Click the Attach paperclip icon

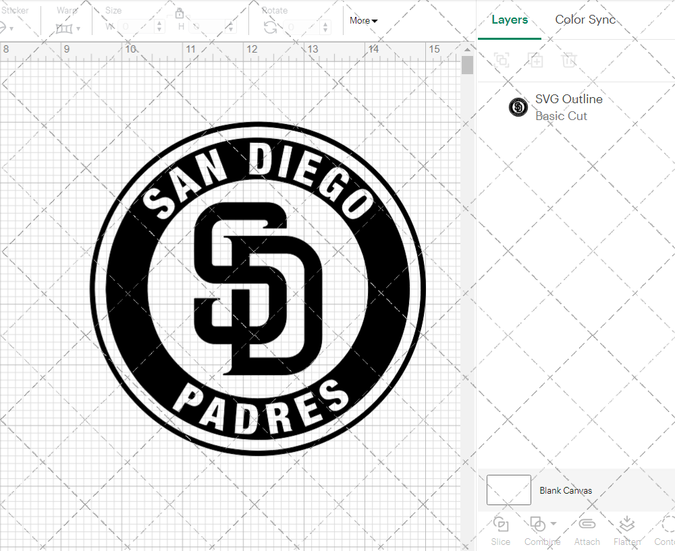click(x=587, y=524)
